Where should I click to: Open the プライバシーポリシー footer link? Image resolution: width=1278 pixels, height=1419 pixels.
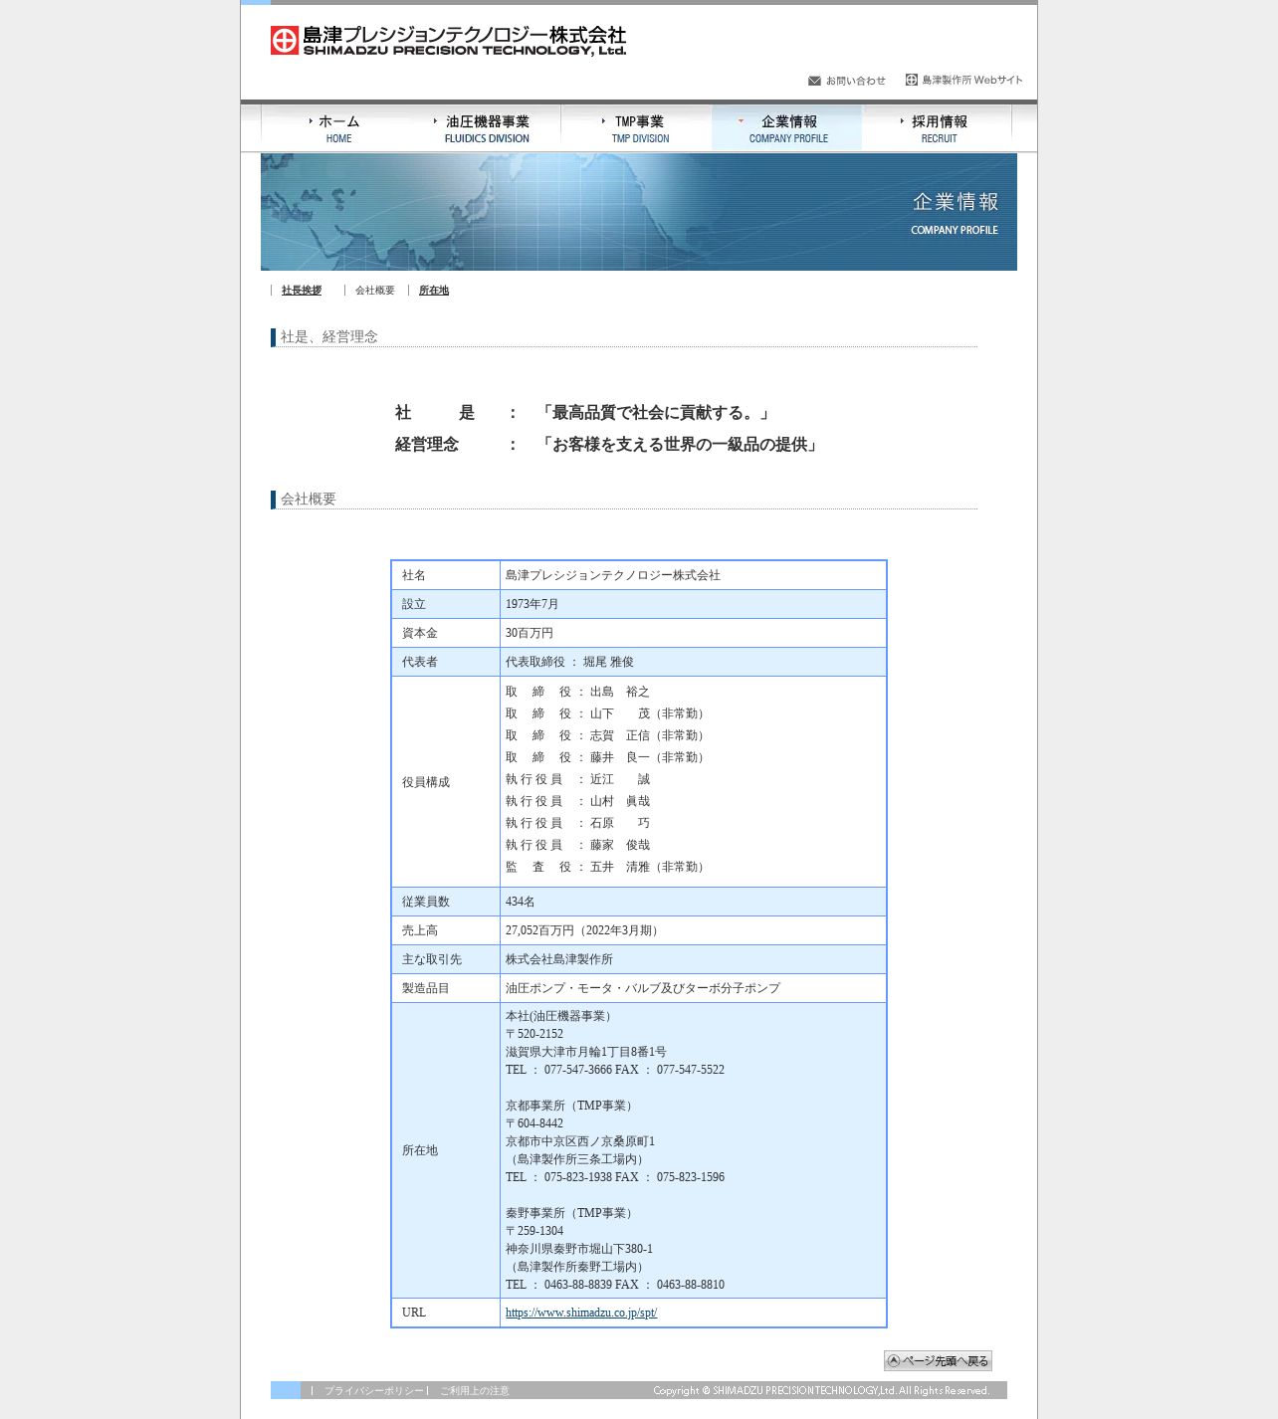point(373,1391)
